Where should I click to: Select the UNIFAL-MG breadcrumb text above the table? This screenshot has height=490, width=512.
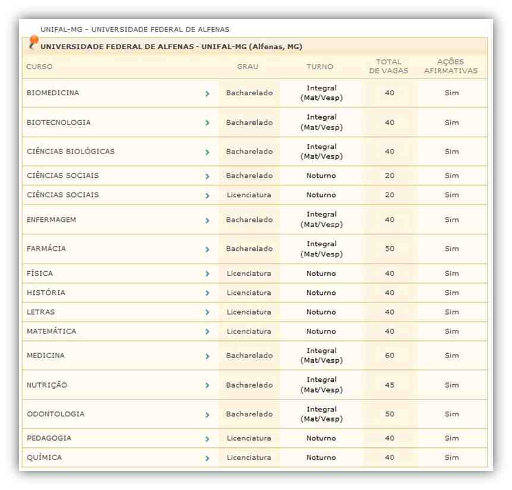pyautogui.click(x=135, y=29)
